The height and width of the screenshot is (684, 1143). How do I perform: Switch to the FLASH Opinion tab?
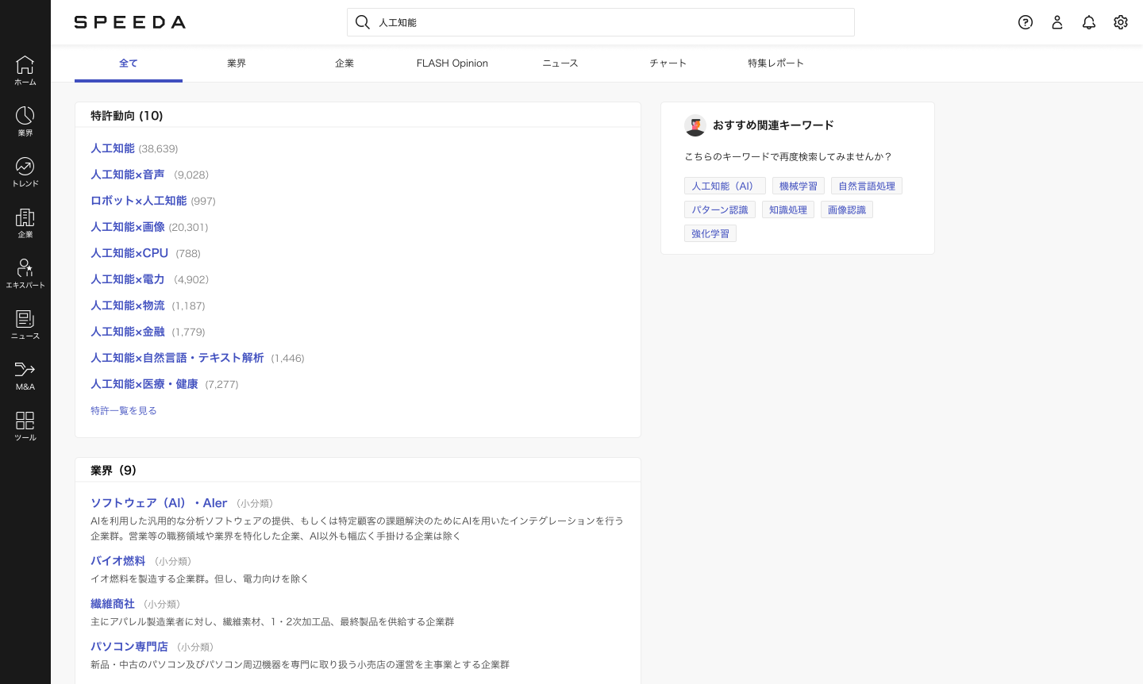point(452,63)
